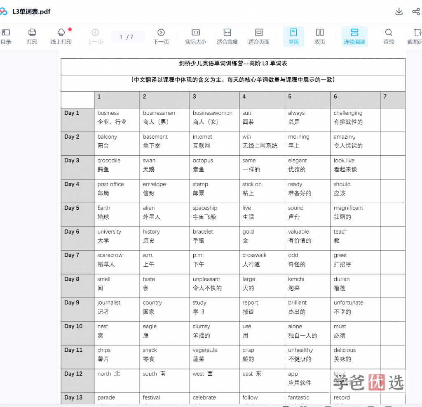Click the word 'parade' cell
This screenshot has height=407, width=422.
pos(117,398)
